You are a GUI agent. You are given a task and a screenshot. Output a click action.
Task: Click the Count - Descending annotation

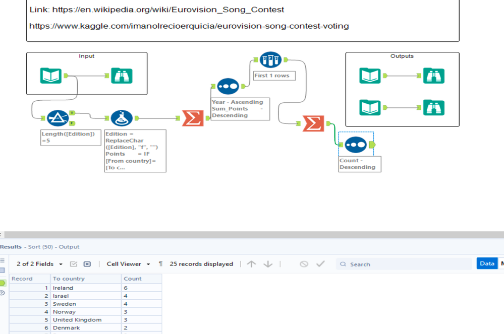coord(360,164)
